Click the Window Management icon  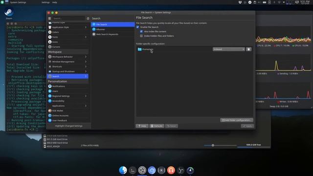(50, 62)
